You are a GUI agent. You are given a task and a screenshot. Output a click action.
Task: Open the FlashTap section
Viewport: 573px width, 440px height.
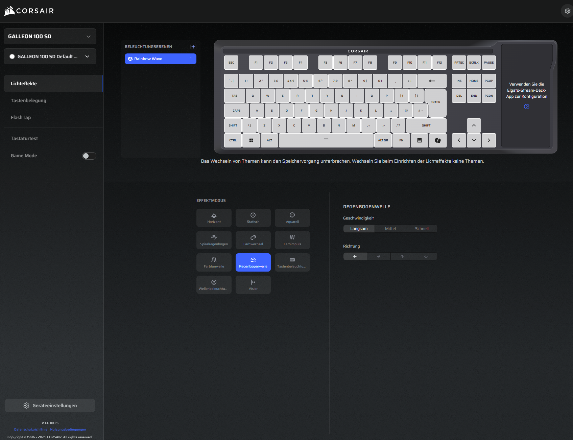[21, 117]
